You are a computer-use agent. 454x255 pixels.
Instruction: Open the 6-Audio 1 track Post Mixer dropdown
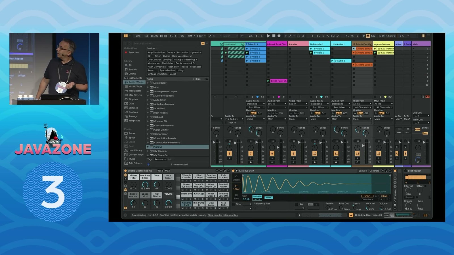pos(256,107)
